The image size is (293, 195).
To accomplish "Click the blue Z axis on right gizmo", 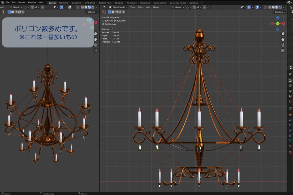I will click(278, 18).
